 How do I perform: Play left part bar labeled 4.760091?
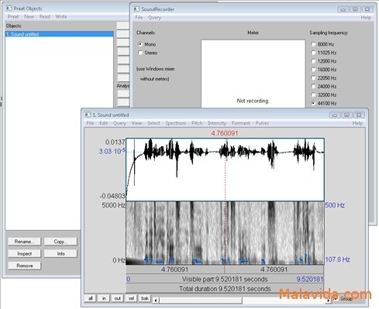pyautogui.click(x=175, y=270)
